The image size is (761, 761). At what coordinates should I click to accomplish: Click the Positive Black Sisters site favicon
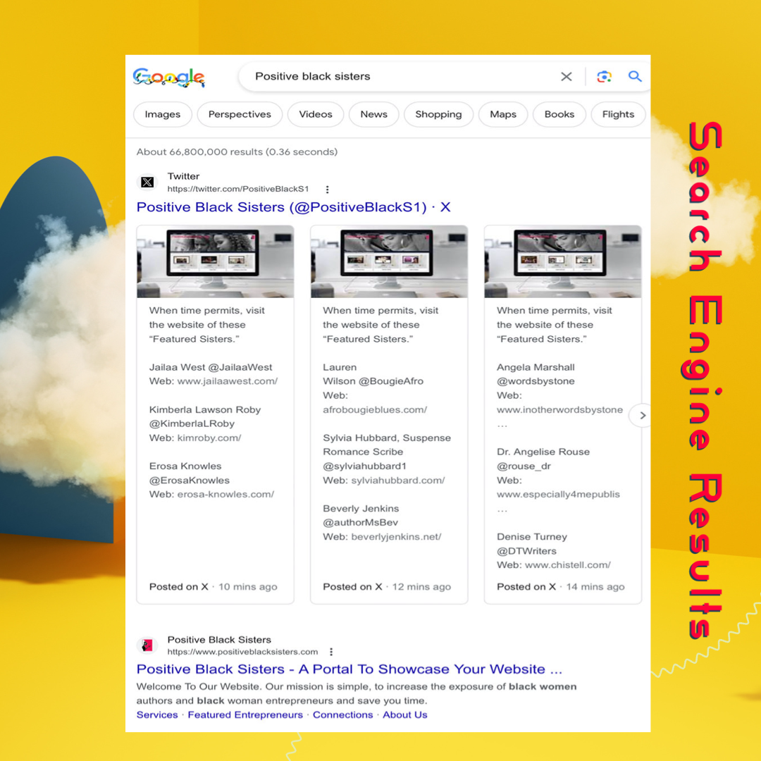coord(147,645)
